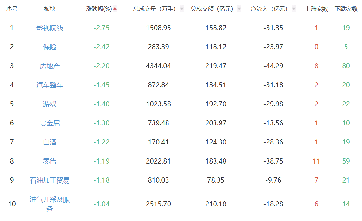Select the 石油加工贸易 sector link
Image resolution: width=362 pixels, height=221 pixels.
[50, 180]
